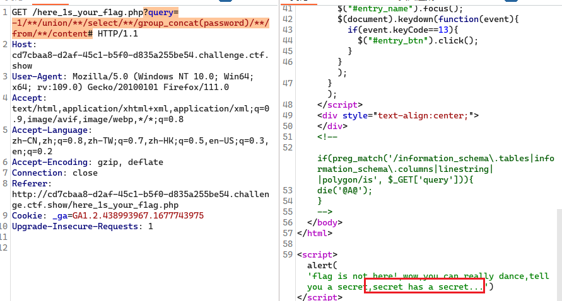The height and width of the screenshot is (301, 562).
Task: Click the Connection header name
Action: click(x=37, y=173)
